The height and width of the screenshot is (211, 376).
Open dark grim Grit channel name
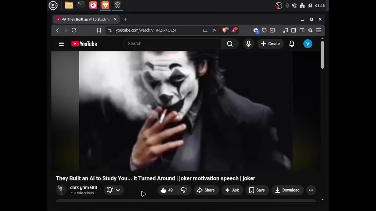83,188
